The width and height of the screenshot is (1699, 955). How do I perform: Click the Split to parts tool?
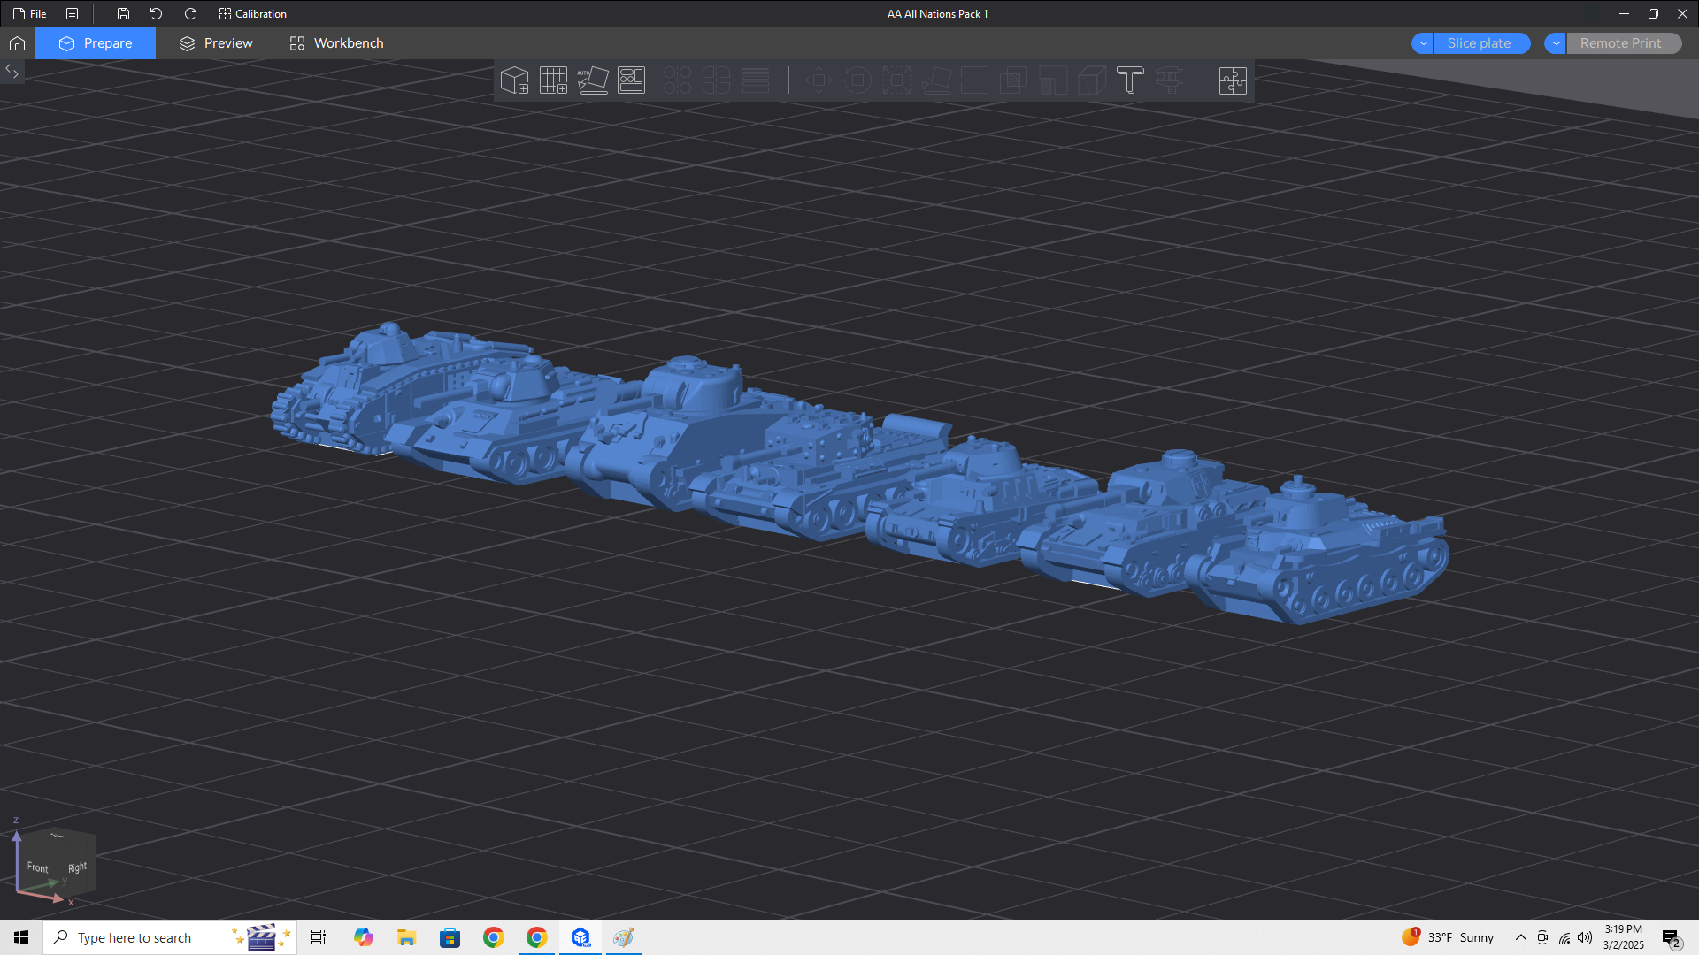(x=716, y=80)
